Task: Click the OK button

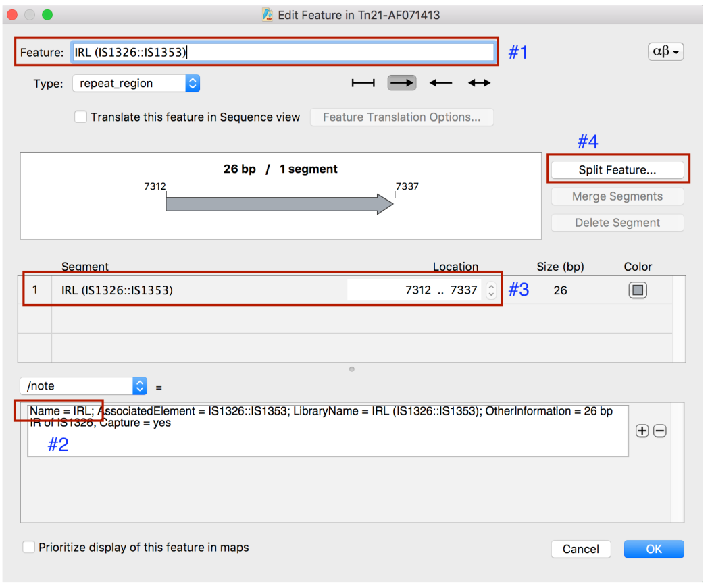Action: [x=653, y=549]
